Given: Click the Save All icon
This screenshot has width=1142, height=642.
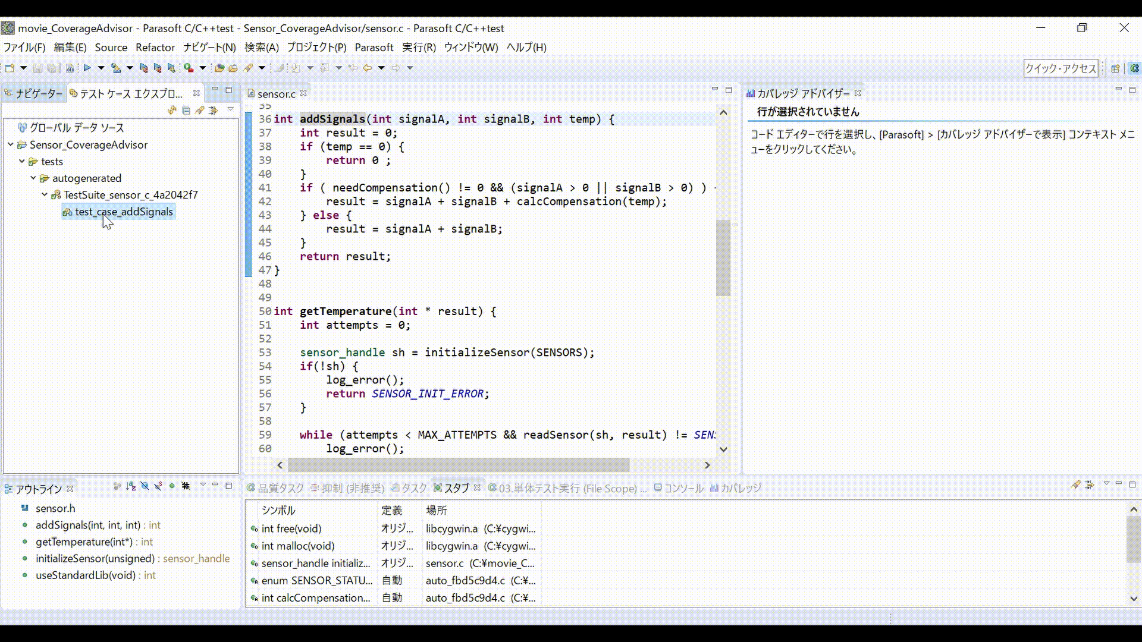Looking at the screenshot, I should pyautogui.click(x=52, y=68).
